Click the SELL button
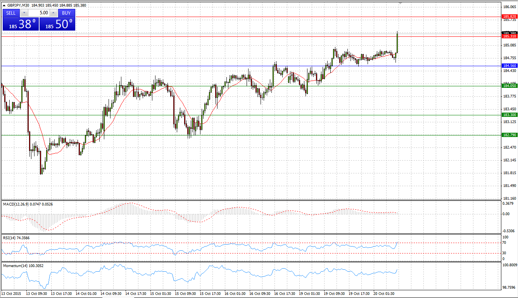The image size is (518, 298). click(x=11, y=13)
